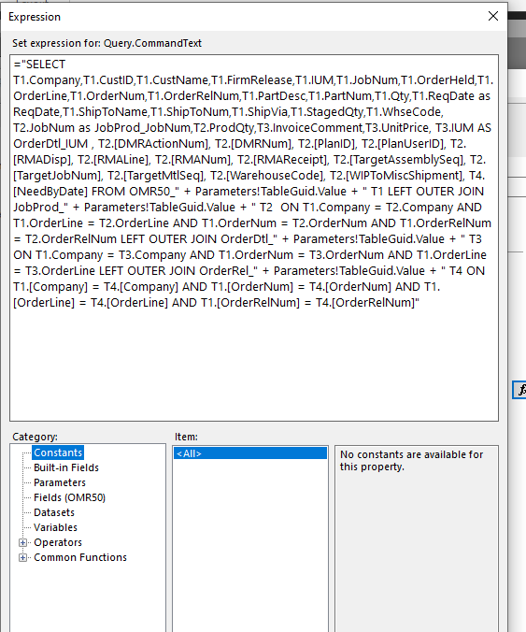Image resolution: width=526 pixels, height=632 pixels.
Task: Expand the Common Functions category node
Action: [x=23, y=558]
